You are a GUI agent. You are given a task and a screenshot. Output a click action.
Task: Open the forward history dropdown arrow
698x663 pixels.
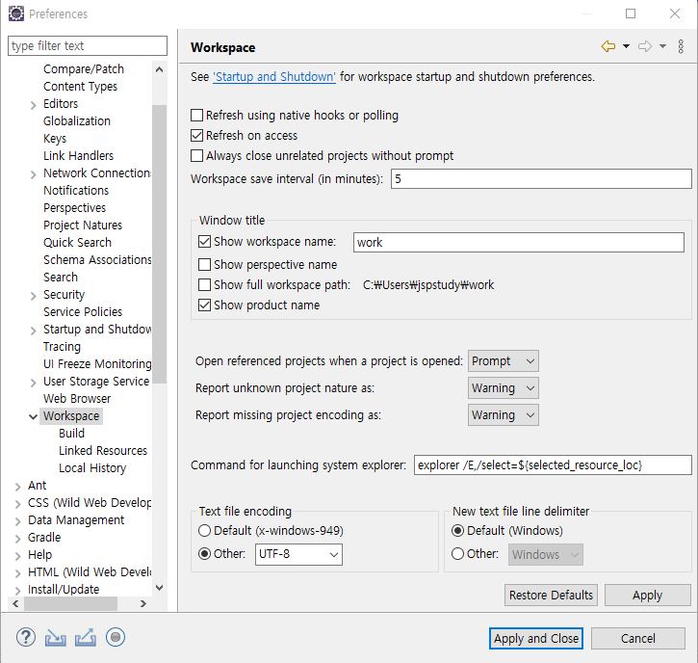(x=662, y=46)
